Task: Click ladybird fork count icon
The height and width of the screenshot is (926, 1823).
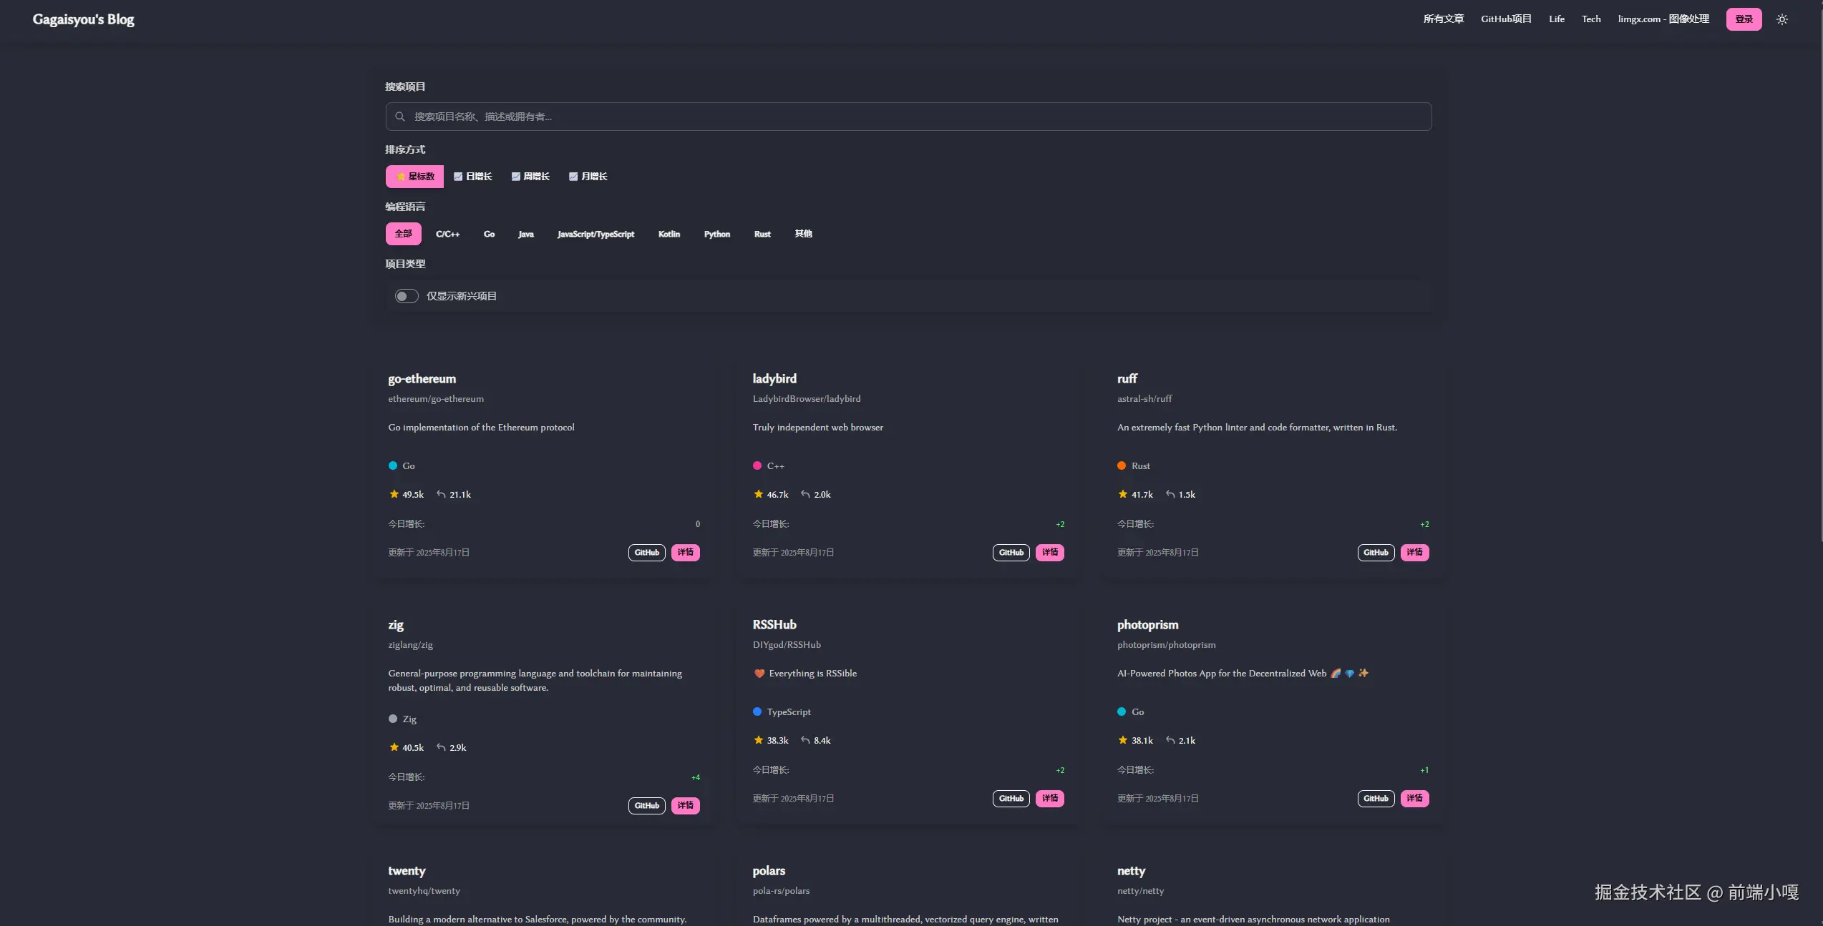Action: (805, 494)
